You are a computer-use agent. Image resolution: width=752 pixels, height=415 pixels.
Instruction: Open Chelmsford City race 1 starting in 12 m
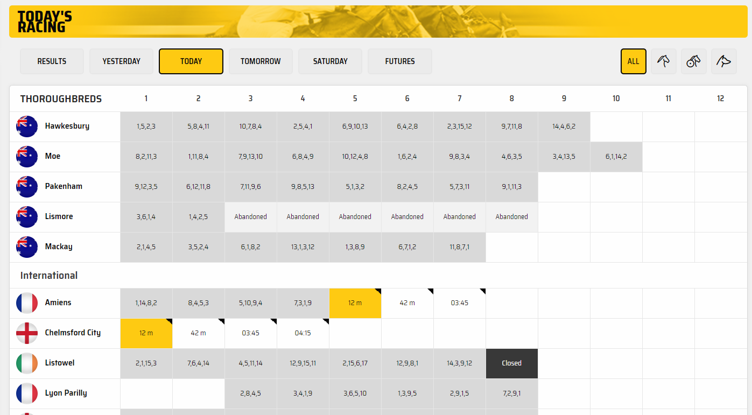point(146,333)
